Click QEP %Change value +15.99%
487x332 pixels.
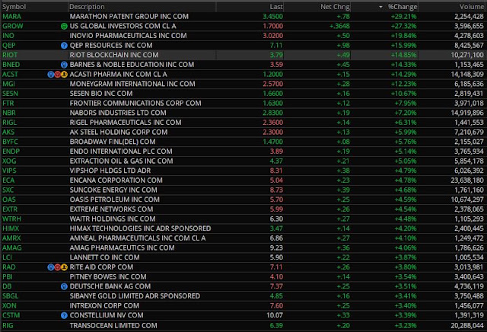point(404,46)
